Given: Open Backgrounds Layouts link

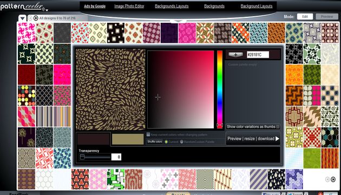Looking at the screenshot, I should (172, 6).
